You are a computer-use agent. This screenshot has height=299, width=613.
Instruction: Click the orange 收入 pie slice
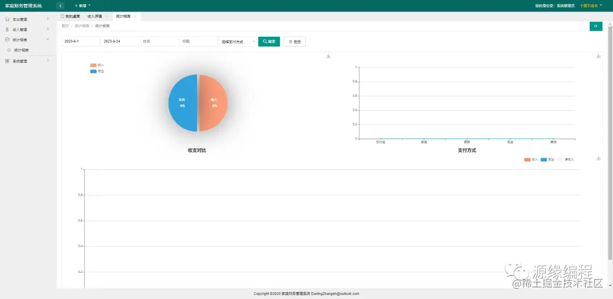(213, 103)
